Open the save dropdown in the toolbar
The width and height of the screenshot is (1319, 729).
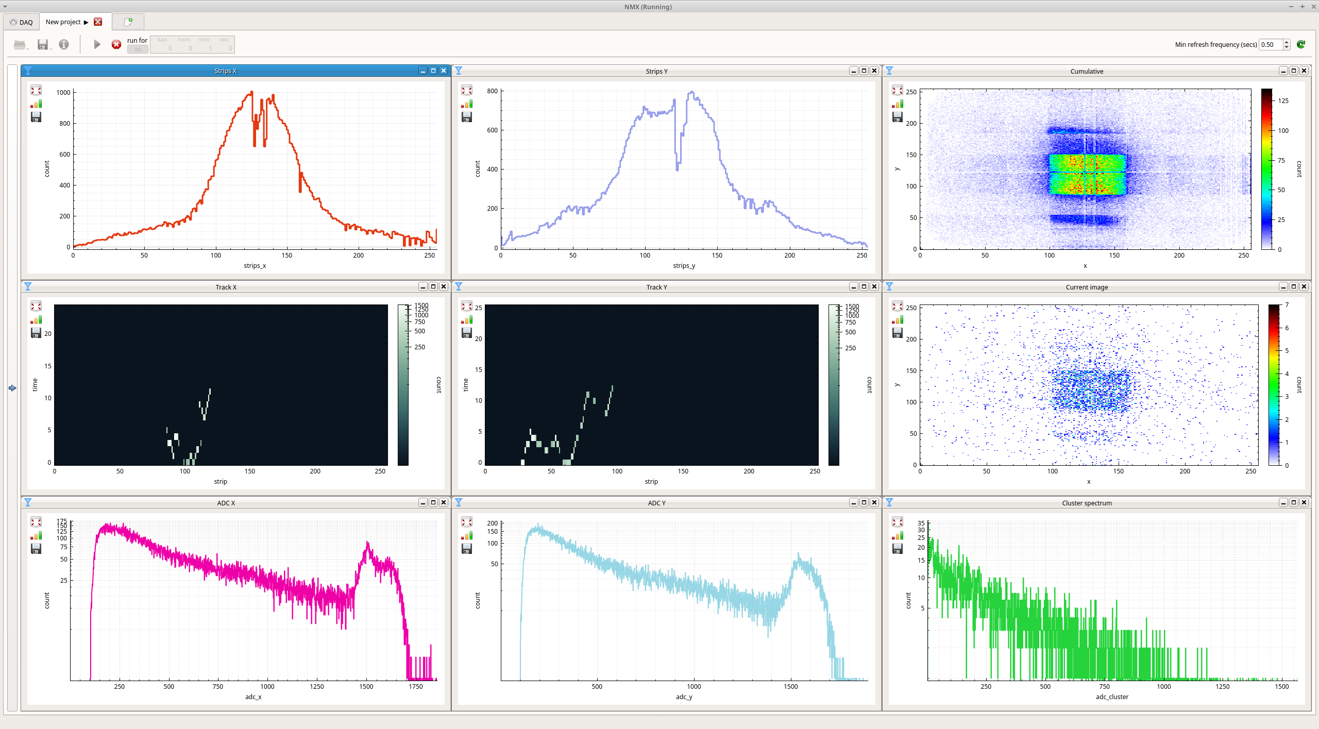pos(43,45)
